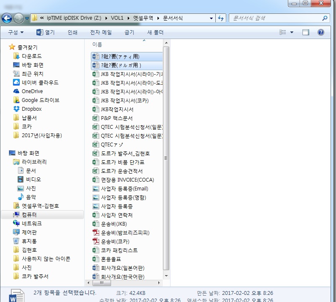Toggle the preview pane icon
336x302 pixels.
pos(305,32)
